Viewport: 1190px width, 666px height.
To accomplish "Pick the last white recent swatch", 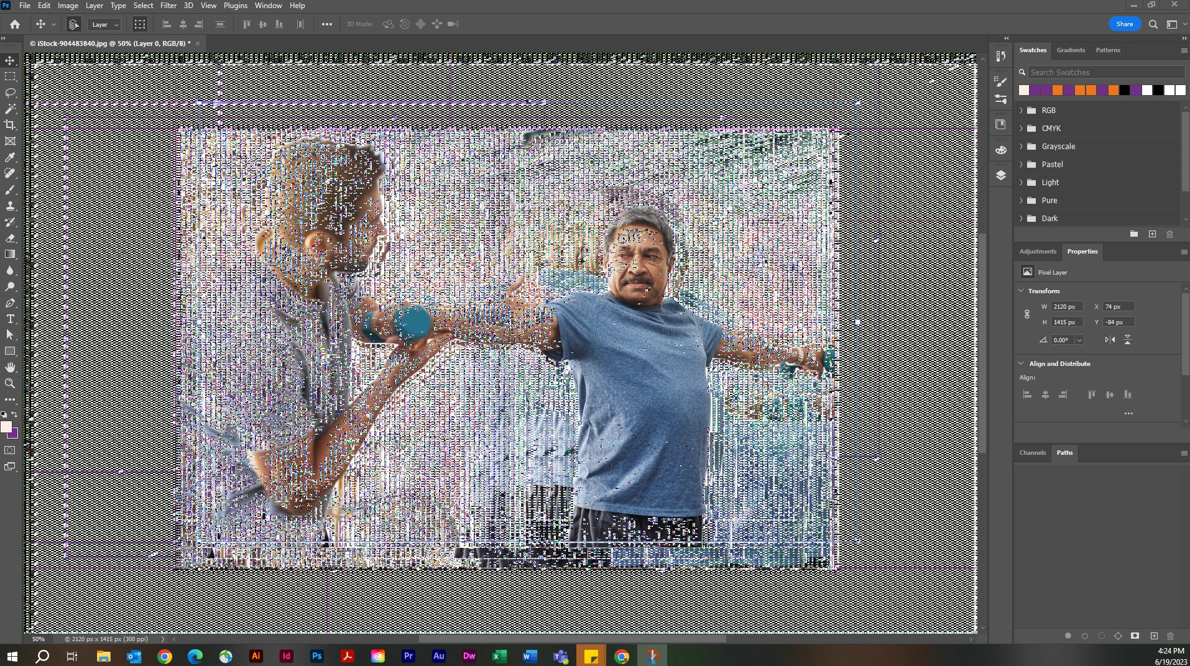I will 1180,90.
